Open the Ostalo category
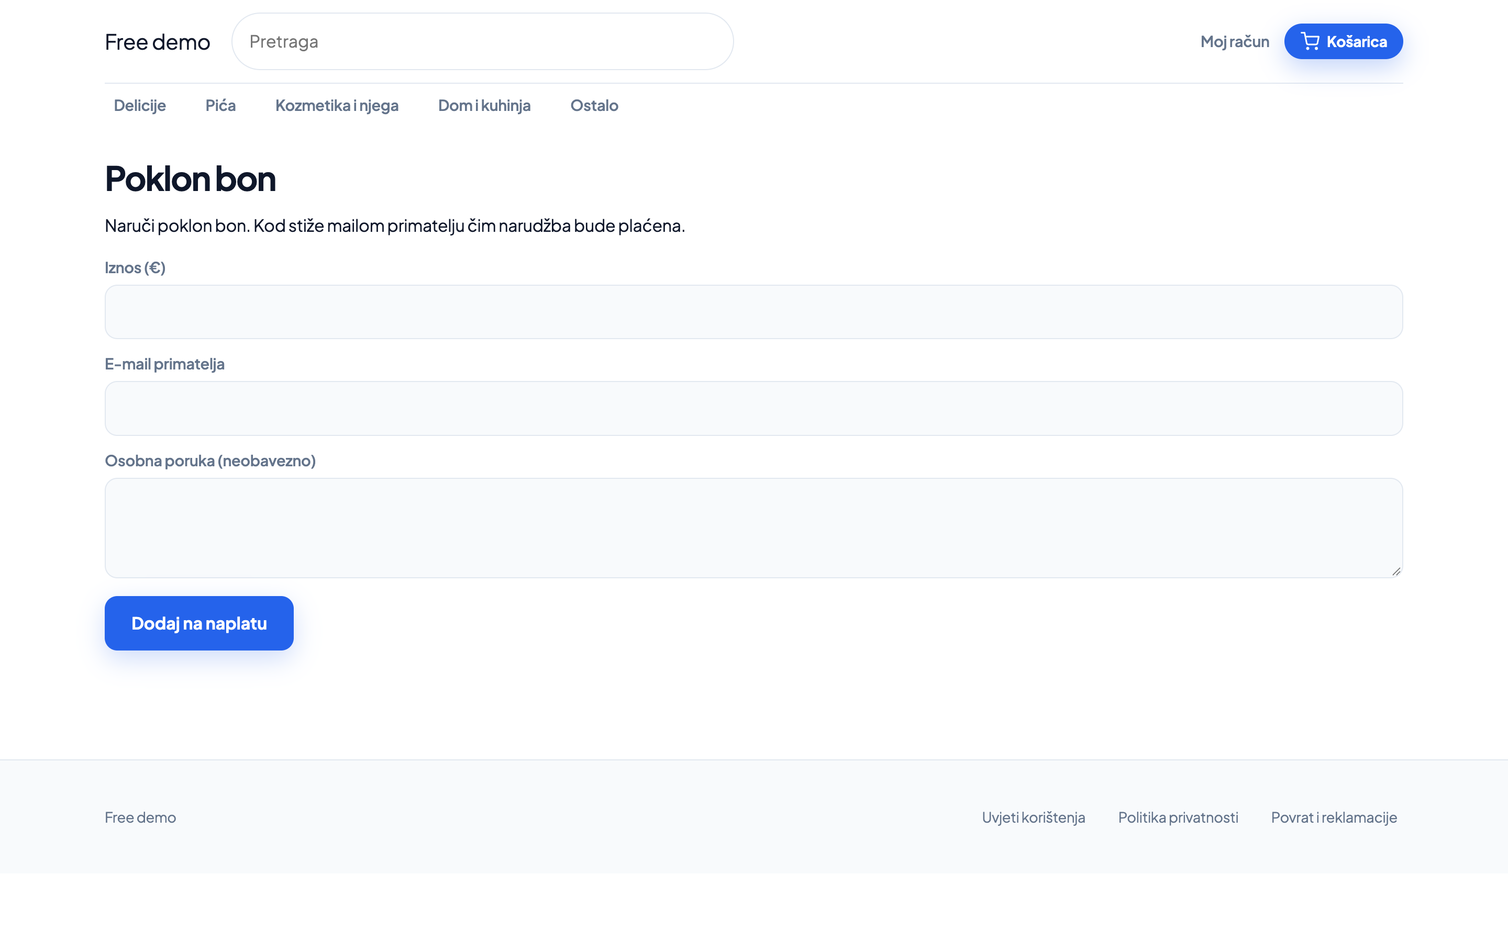This screenshot has height=942, width=1508. tap(594, 105)
